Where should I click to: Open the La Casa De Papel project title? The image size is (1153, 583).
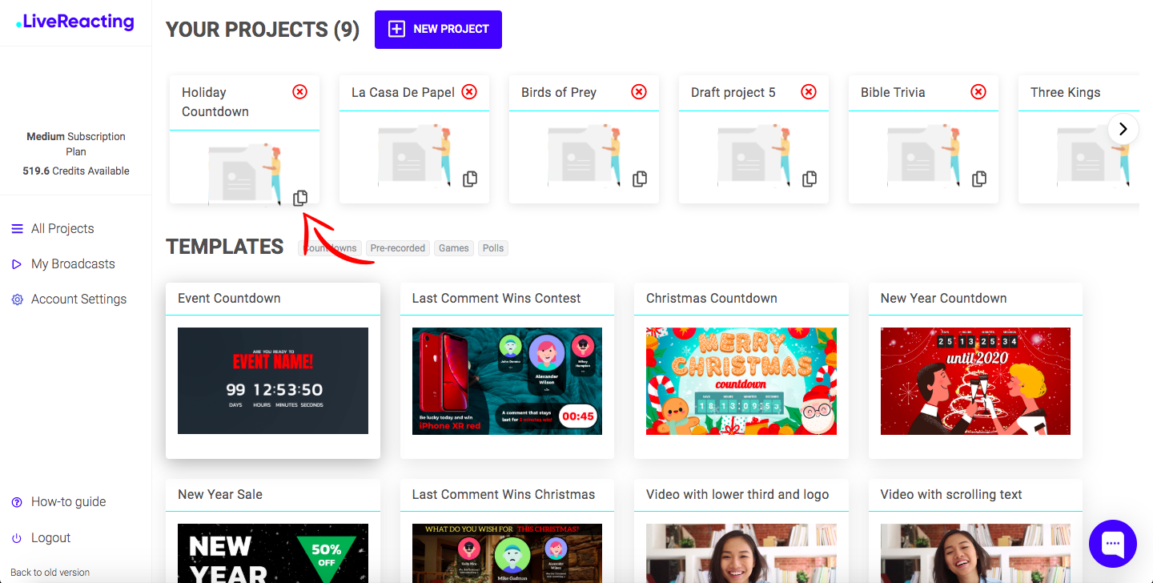[x=403, y=92]
